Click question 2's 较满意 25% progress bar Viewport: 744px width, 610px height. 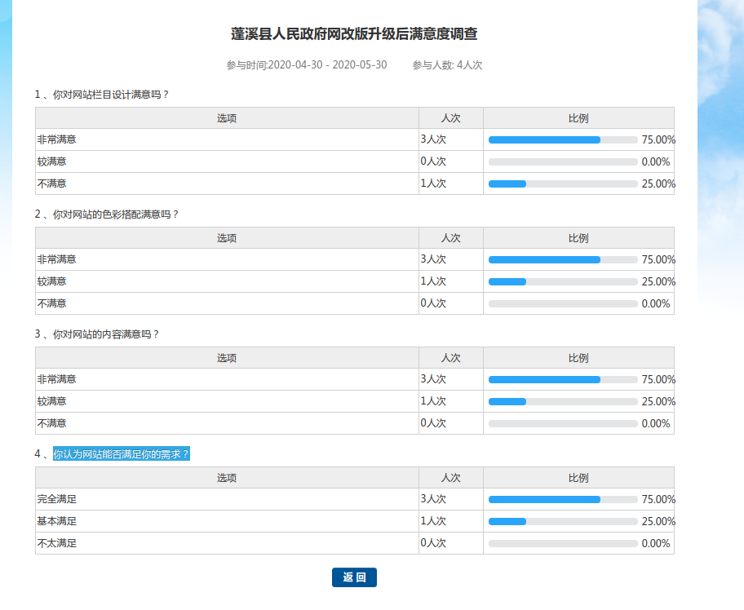click(562, 282)
